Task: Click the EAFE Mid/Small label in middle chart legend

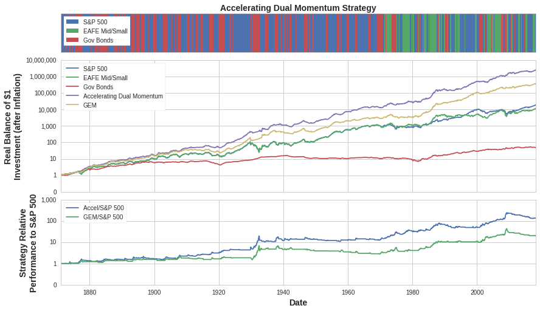Action: click(x=105, y=78)
